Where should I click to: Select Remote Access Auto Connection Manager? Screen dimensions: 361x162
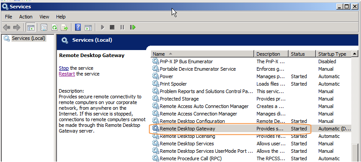pyautogui.click(x=252, y=106)
